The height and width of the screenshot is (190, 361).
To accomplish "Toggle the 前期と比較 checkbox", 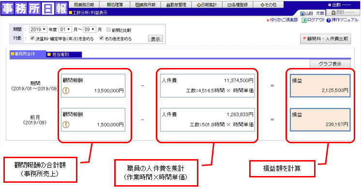I will pyautogui.click(x=108, y=29).
